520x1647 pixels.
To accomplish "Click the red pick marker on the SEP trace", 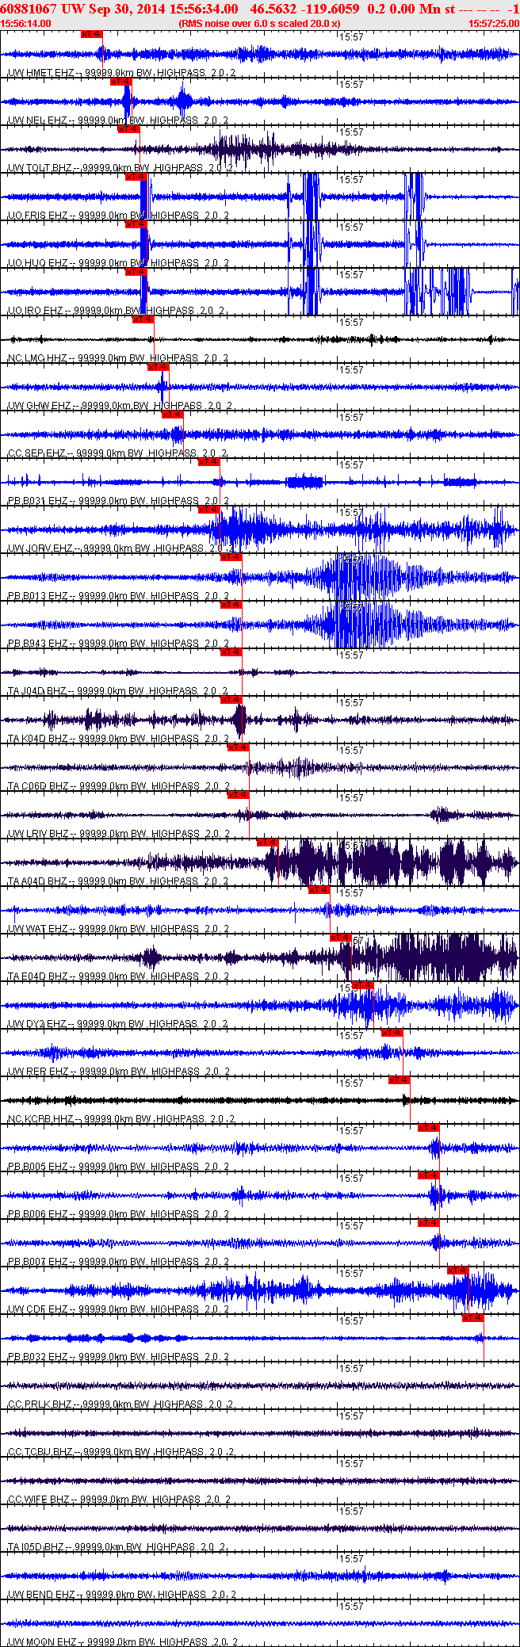I will 172,415.
